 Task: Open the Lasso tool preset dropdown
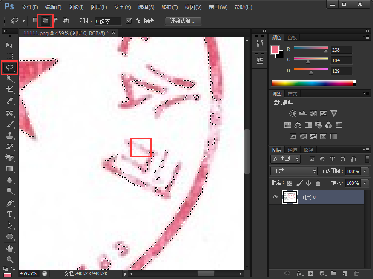point(23,21)
